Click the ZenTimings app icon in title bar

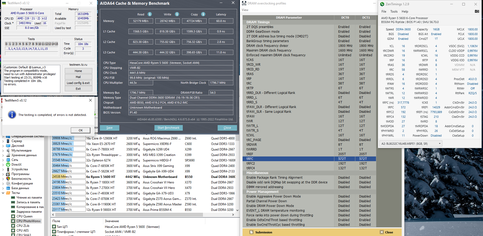(x=382, y=4)
